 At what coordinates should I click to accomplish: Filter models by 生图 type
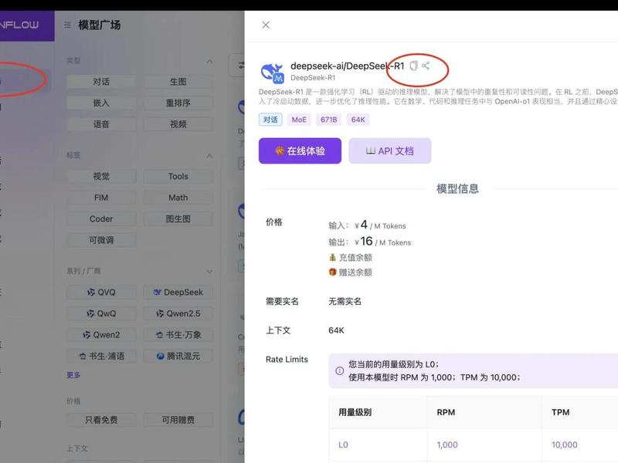178,82
